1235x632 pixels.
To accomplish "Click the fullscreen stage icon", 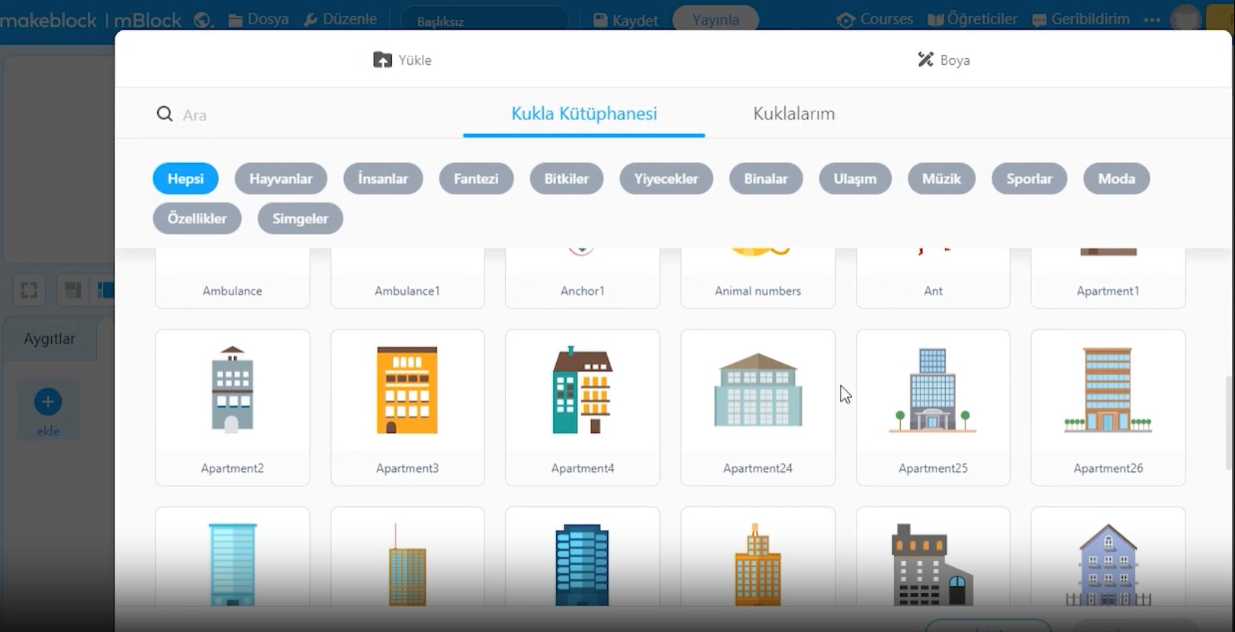I will pyautogui.click(x=29, y=290).
